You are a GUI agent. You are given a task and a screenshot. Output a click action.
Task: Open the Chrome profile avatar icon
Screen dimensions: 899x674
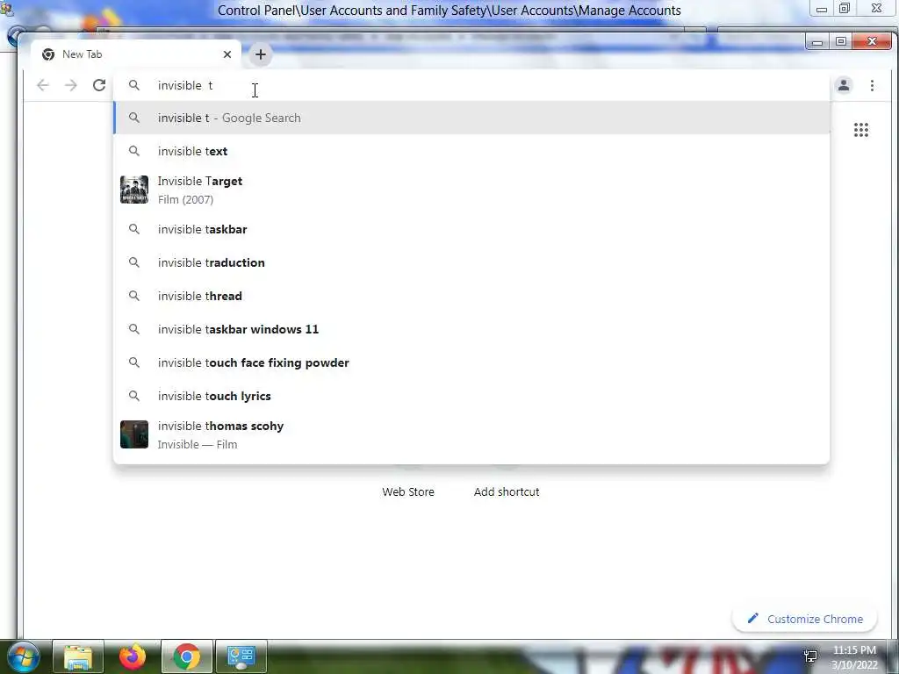pyautogui.click(x=844, y=85)
